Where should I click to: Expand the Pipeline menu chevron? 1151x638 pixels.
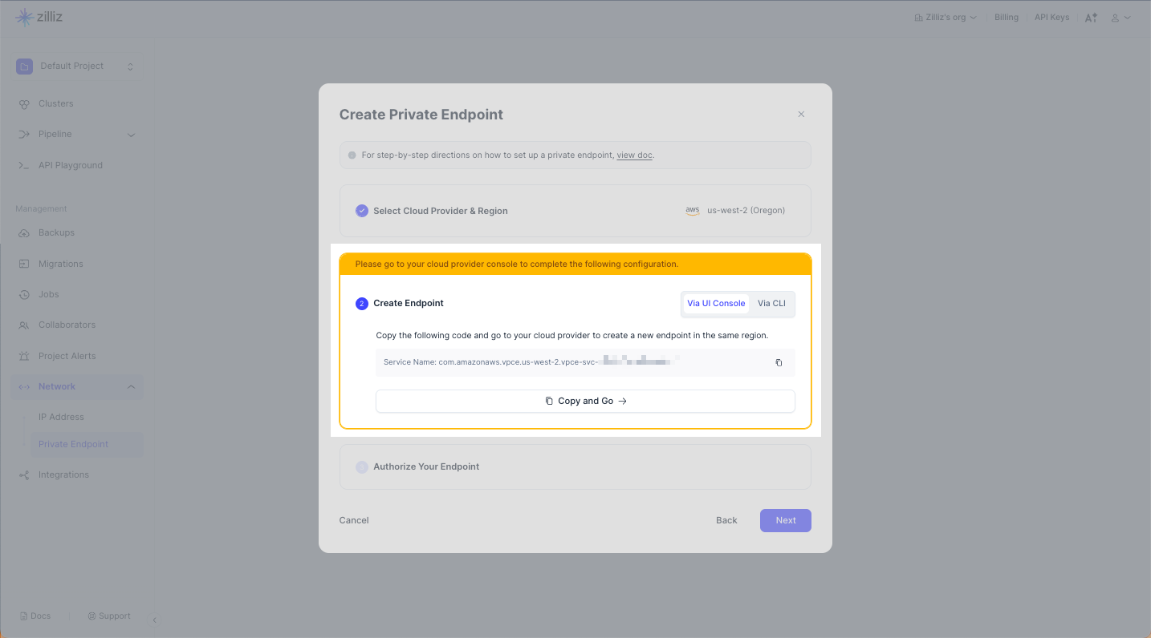pyautogui.click(x=132, y=135)
